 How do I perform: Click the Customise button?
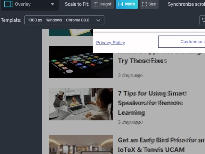[182, 42]
